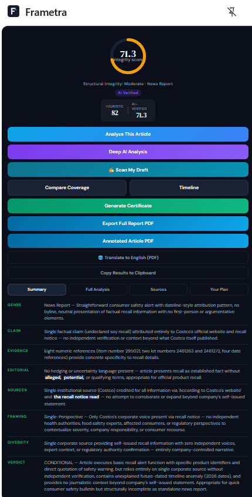Click the SOURCES row label

17,390
